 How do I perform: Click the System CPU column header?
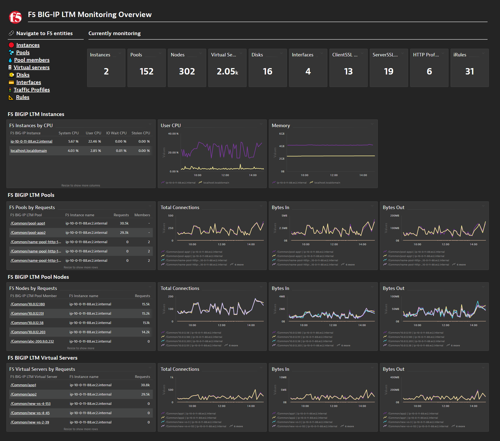[x=69, y=133]
